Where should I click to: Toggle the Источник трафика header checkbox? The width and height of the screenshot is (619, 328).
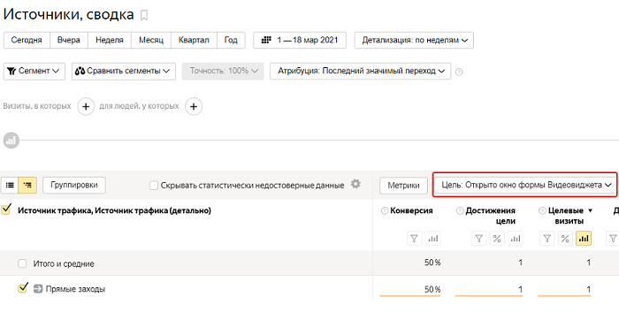(x=6, y=210)
